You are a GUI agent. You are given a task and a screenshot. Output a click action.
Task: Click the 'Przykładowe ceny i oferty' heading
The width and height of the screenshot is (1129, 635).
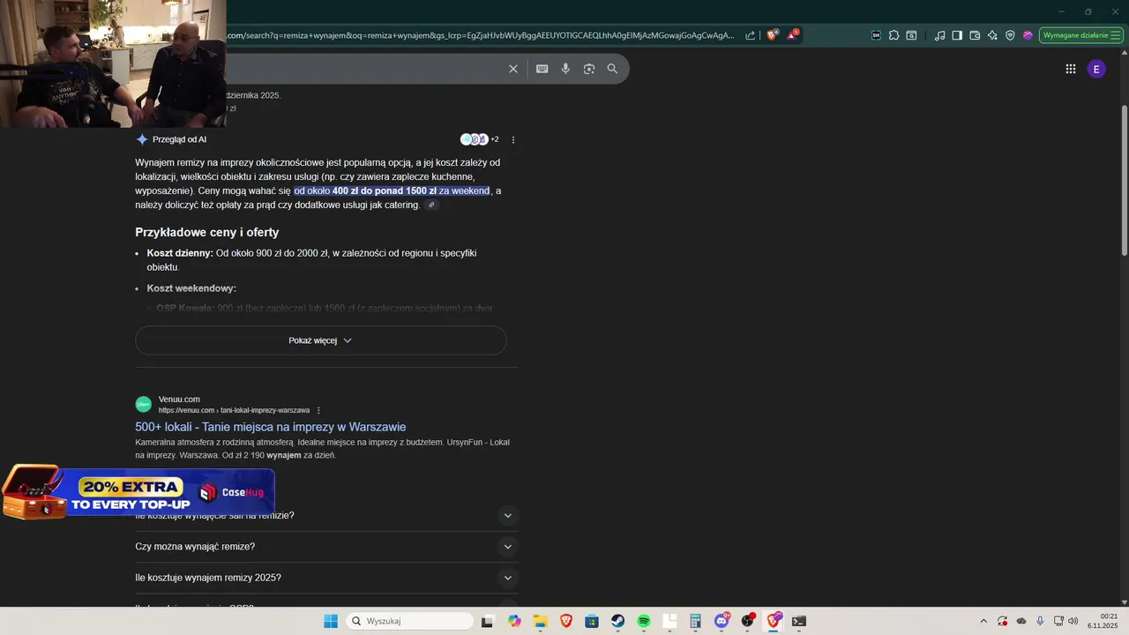point(207,233)
